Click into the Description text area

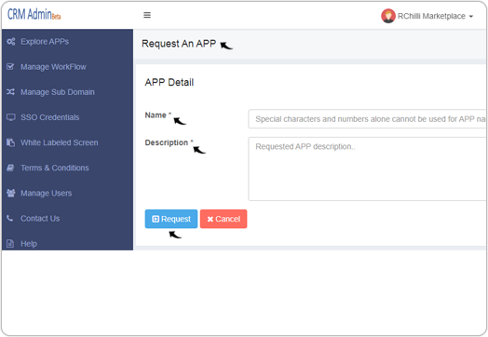point(367,169)
